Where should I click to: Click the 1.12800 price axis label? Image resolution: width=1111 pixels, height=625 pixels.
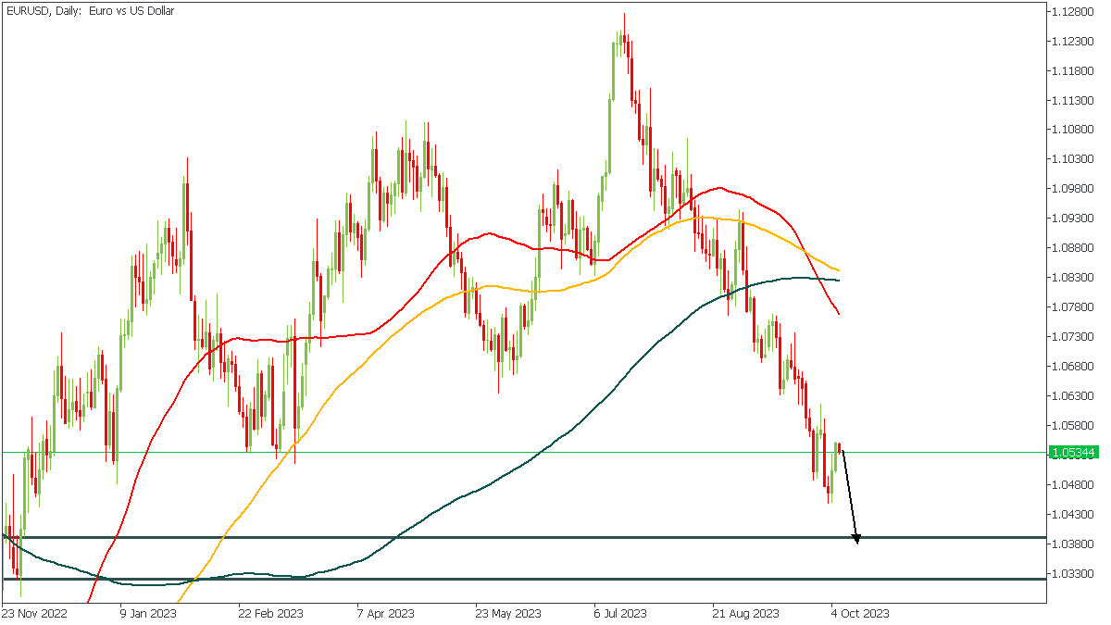pos(1074,11)
